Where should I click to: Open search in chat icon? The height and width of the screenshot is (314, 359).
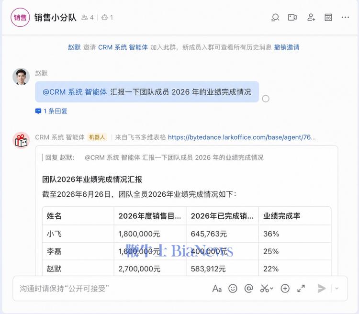[275, 17]
